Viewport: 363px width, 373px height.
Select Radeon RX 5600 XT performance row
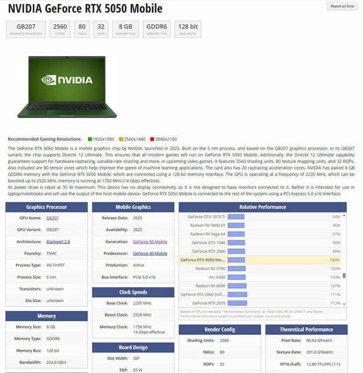[x=260, y=225]
